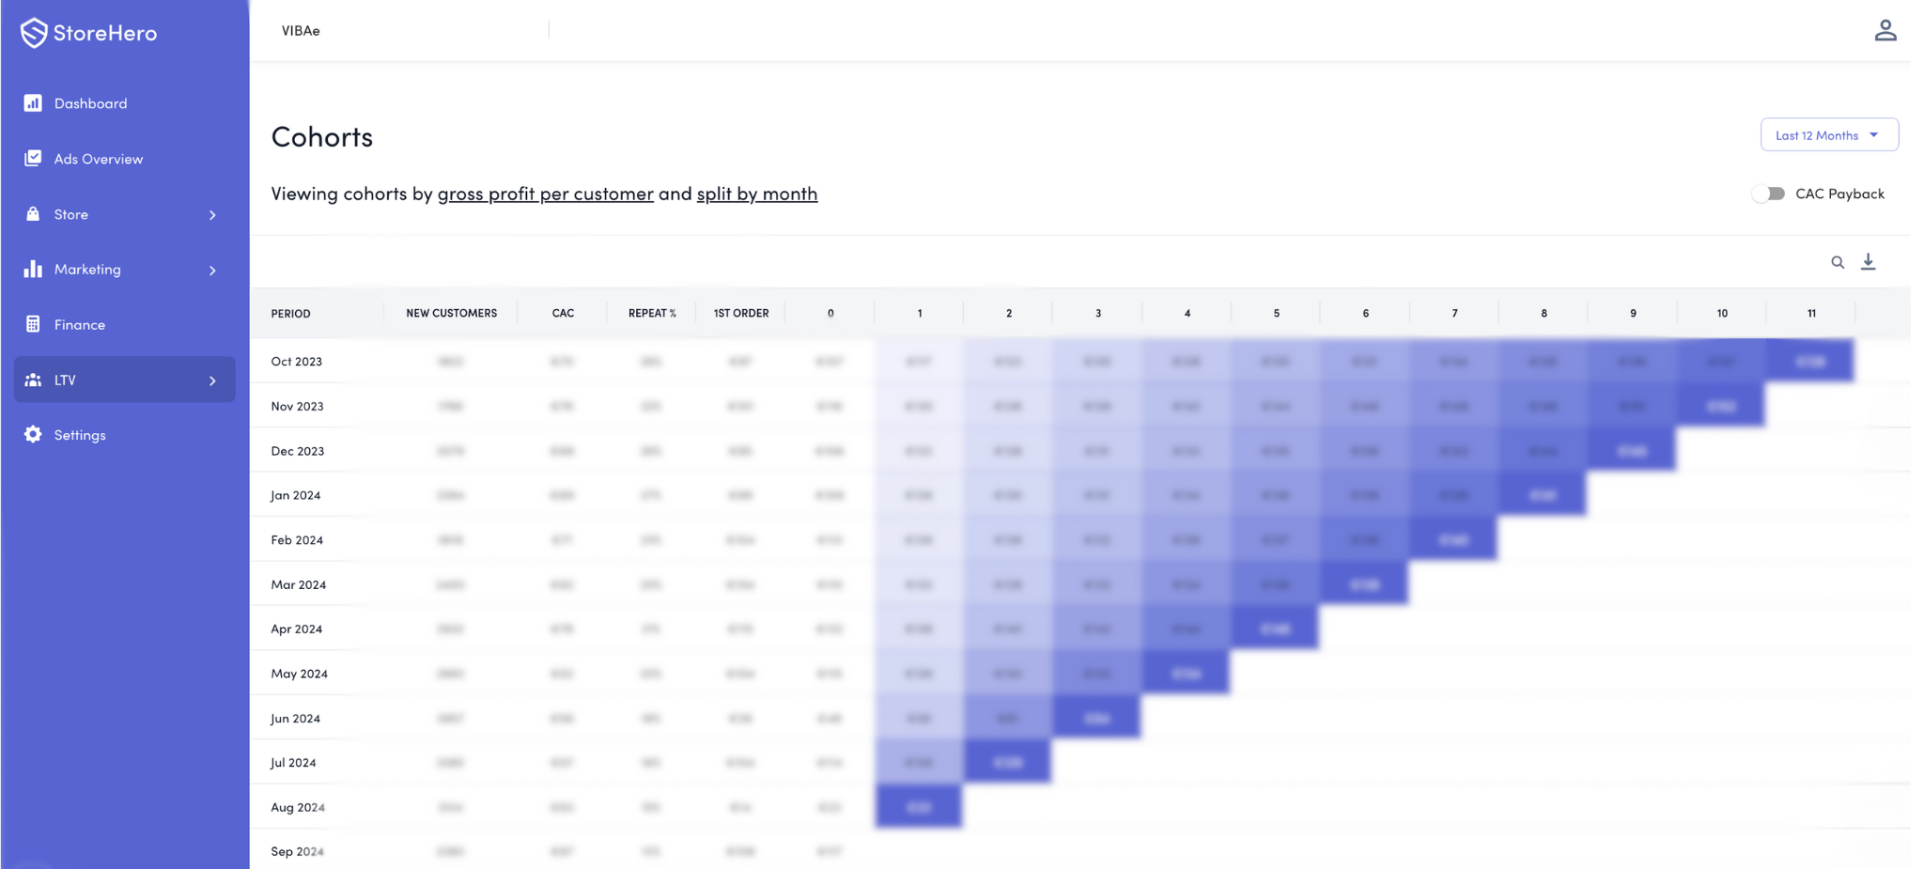Open the Marketing menu item

[x=87, y=270]
